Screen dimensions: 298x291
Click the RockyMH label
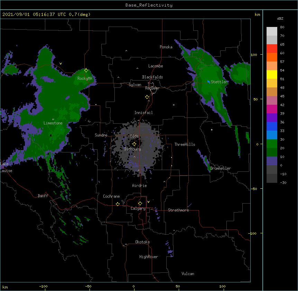pos(85,78)
